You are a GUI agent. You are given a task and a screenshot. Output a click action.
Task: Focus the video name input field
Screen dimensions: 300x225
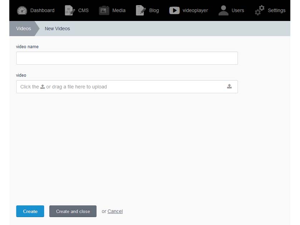click(127, 58)
